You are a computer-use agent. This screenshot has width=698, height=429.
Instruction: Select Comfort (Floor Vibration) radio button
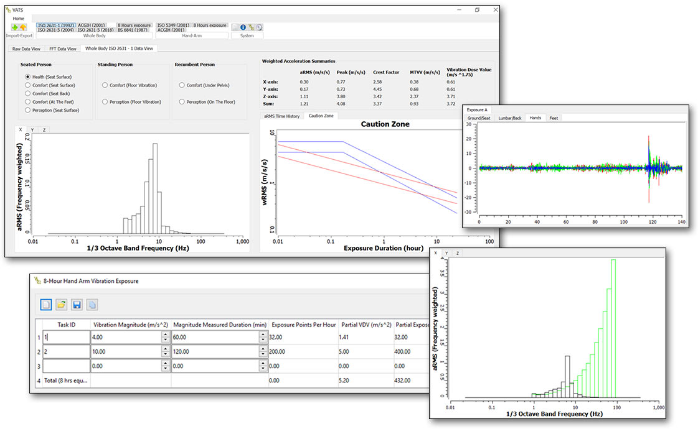click(x=105, y=85)
